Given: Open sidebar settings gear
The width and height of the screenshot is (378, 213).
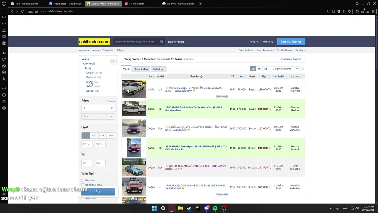Looking at the screenshot, I should (x=4, y=108).
